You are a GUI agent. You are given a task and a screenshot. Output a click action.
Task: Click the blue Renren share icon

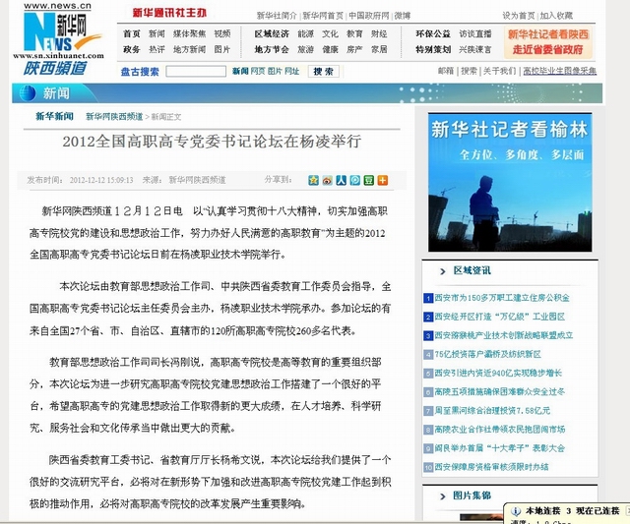341,181
